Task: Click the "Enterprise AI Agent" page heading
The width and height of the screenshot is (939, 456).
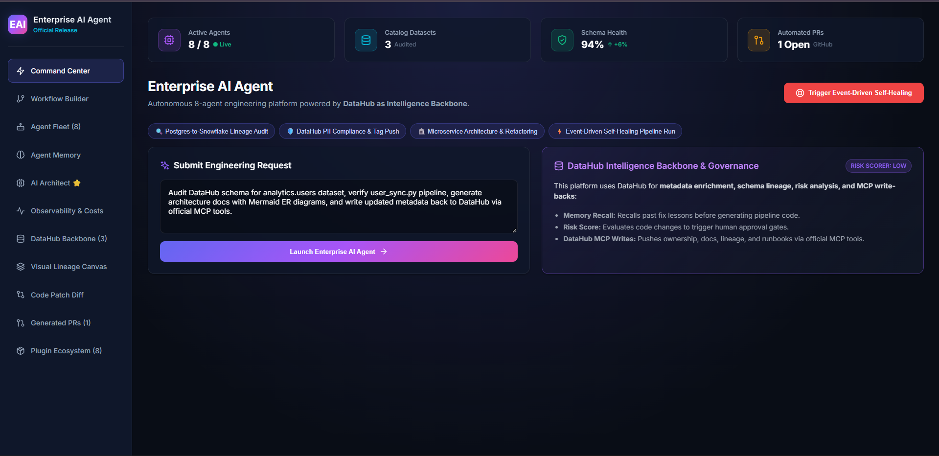Action: pyautogui.click(x=210, y=86)
